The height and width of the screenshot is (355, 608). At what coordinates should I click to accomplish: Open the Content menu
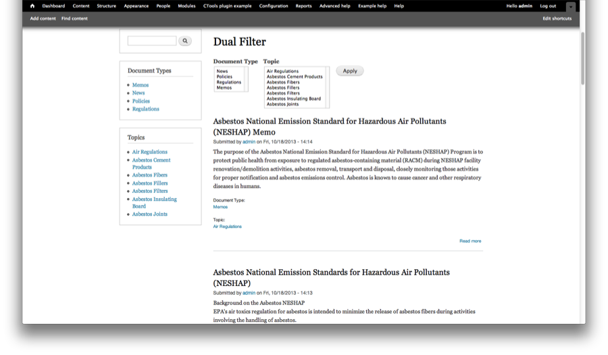tap(81, 6)
